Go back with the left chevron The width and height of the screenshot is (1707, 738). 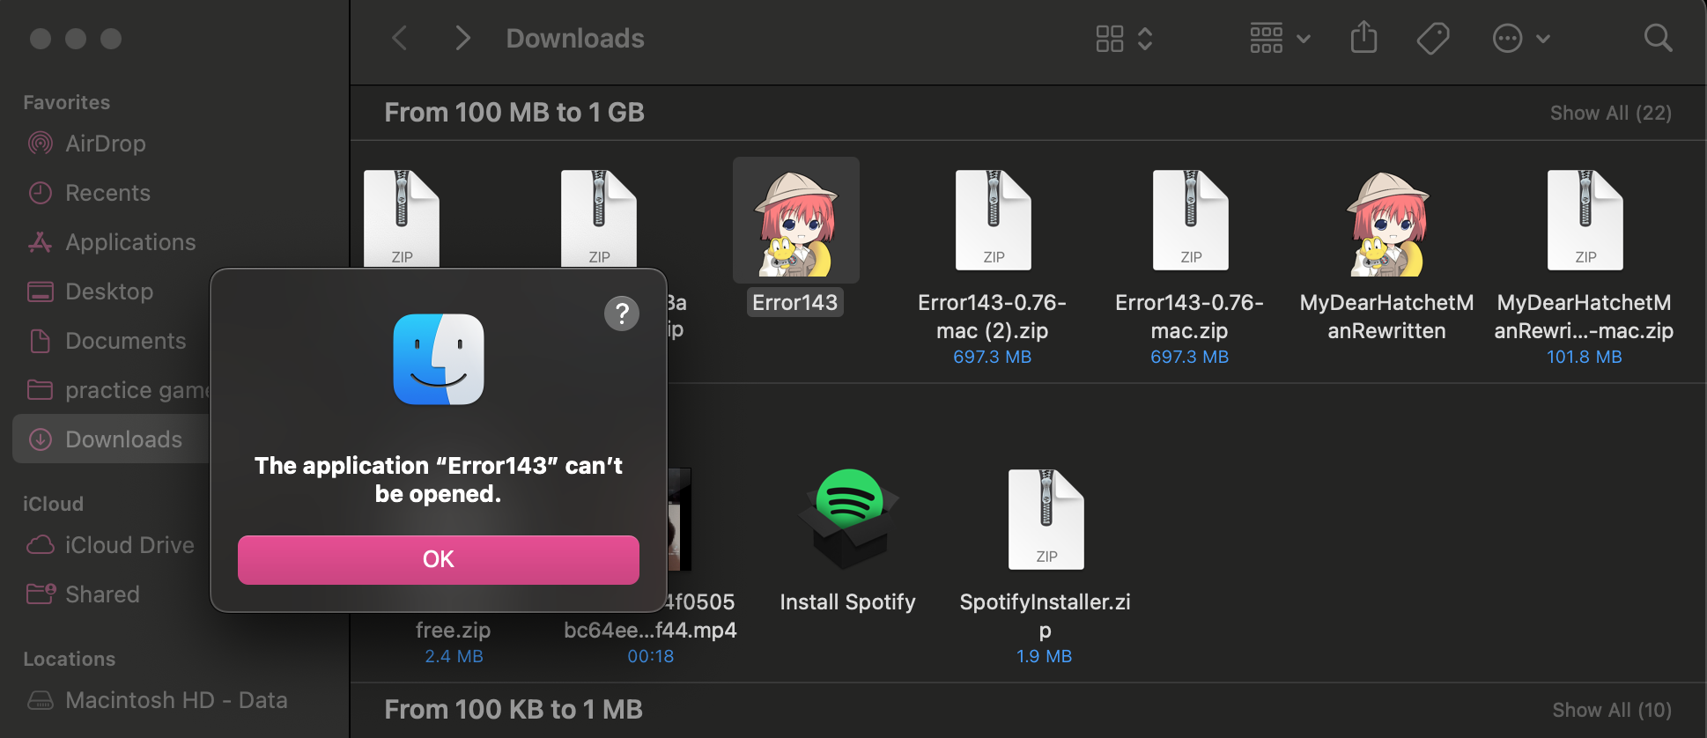point(400,38)
